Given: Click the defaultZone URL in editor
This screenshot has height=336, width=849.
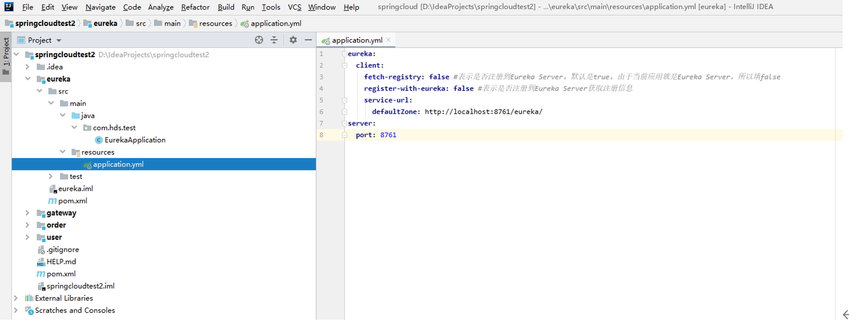Looking at the screenshot, I should click(x=483, y=111).
